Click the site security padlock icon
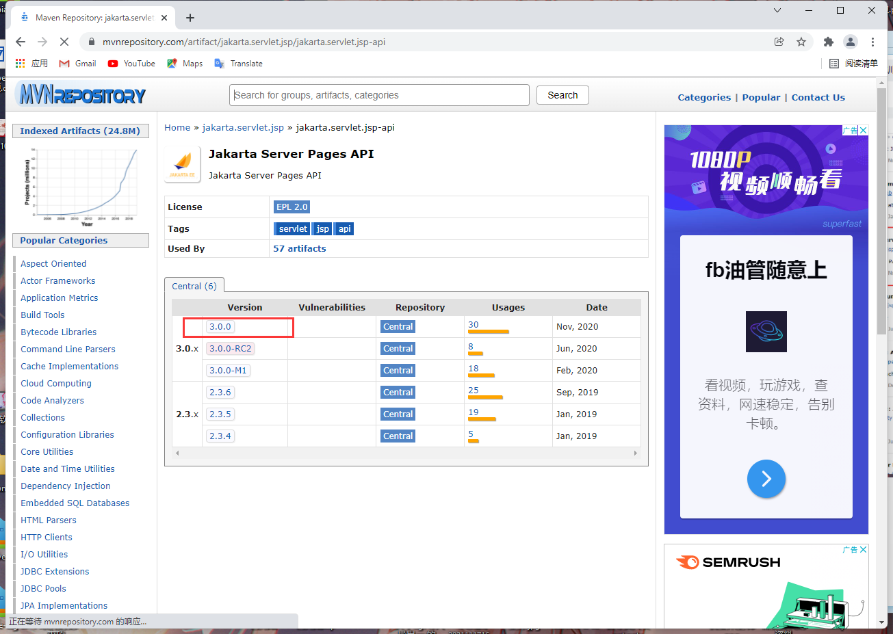 point(91,42)
